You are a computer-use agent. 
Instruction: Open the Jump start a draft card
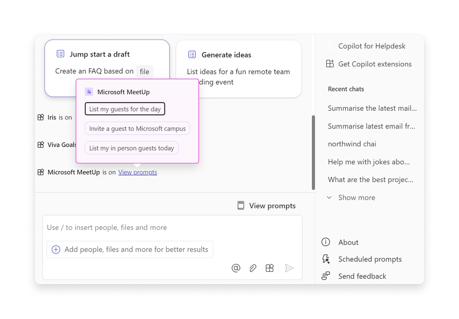(107, 68)
